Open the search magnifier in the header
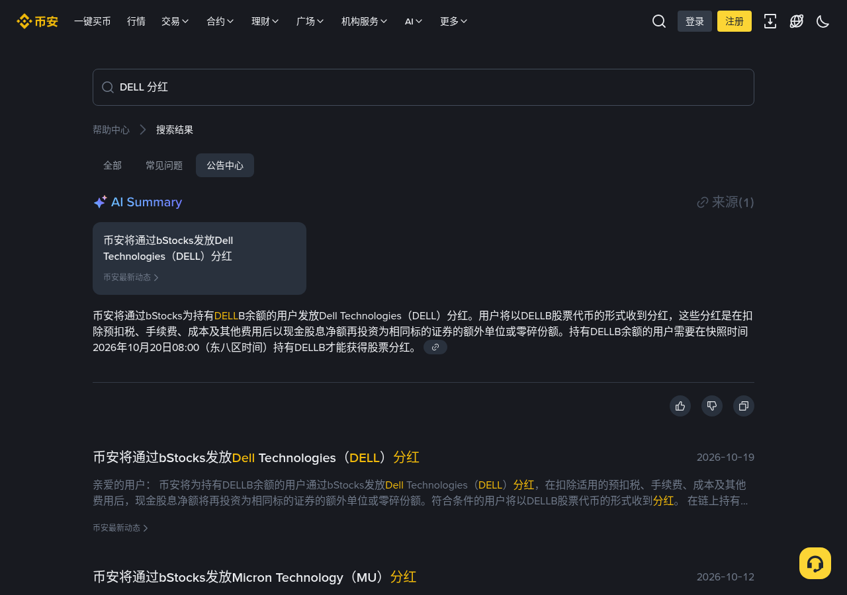This screenshot has height=595, width=847. pos(659,21)
